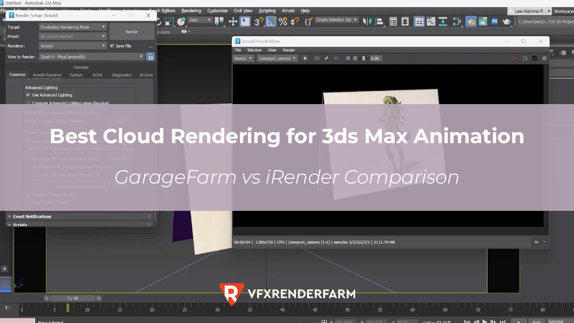This screenshot has width=574, height=323.
Task: Open the Create Selection Set dropdown
Action: [336, 20]
